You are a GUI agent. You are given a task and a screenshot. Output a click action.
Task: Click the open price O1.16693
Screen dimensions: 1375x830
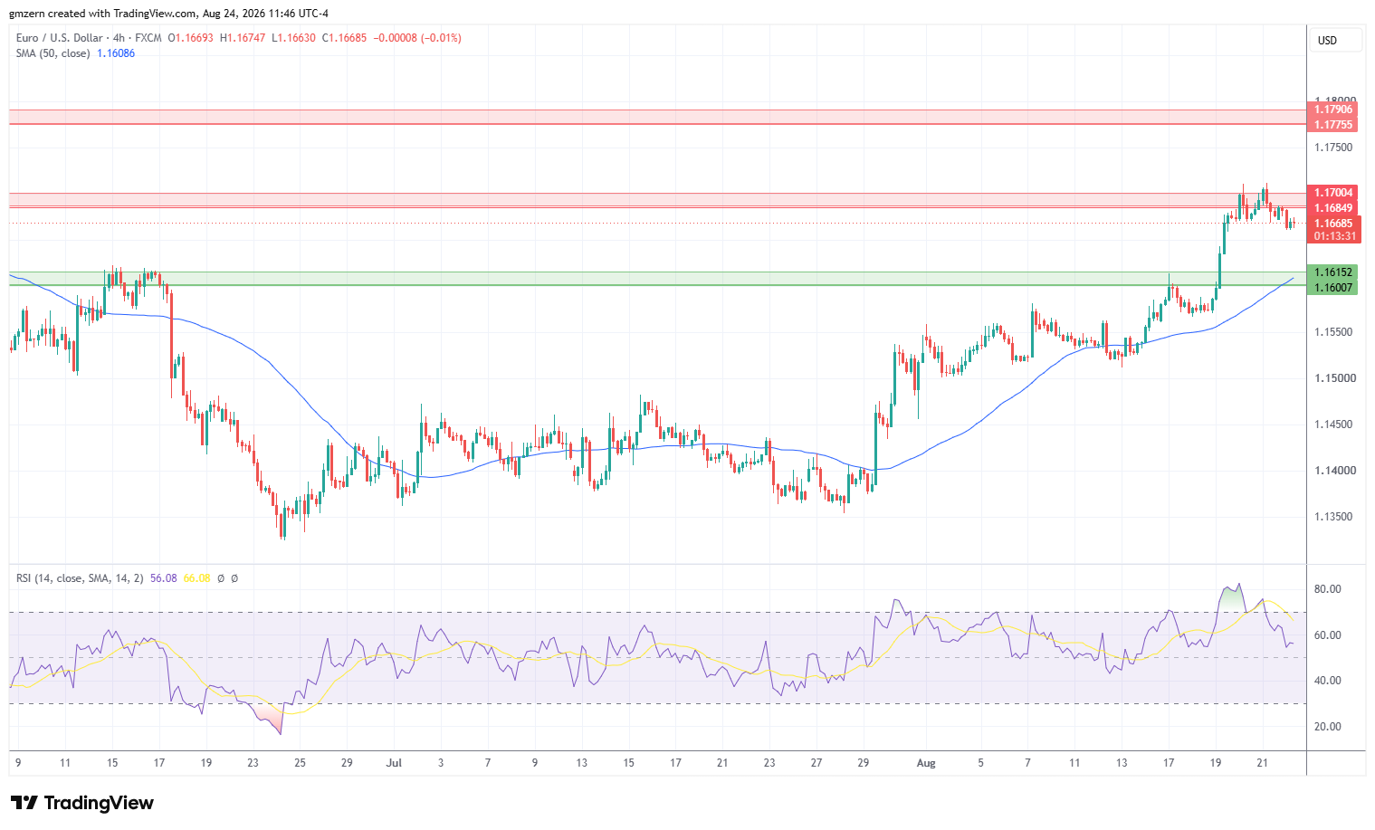[x=191, y=38]
